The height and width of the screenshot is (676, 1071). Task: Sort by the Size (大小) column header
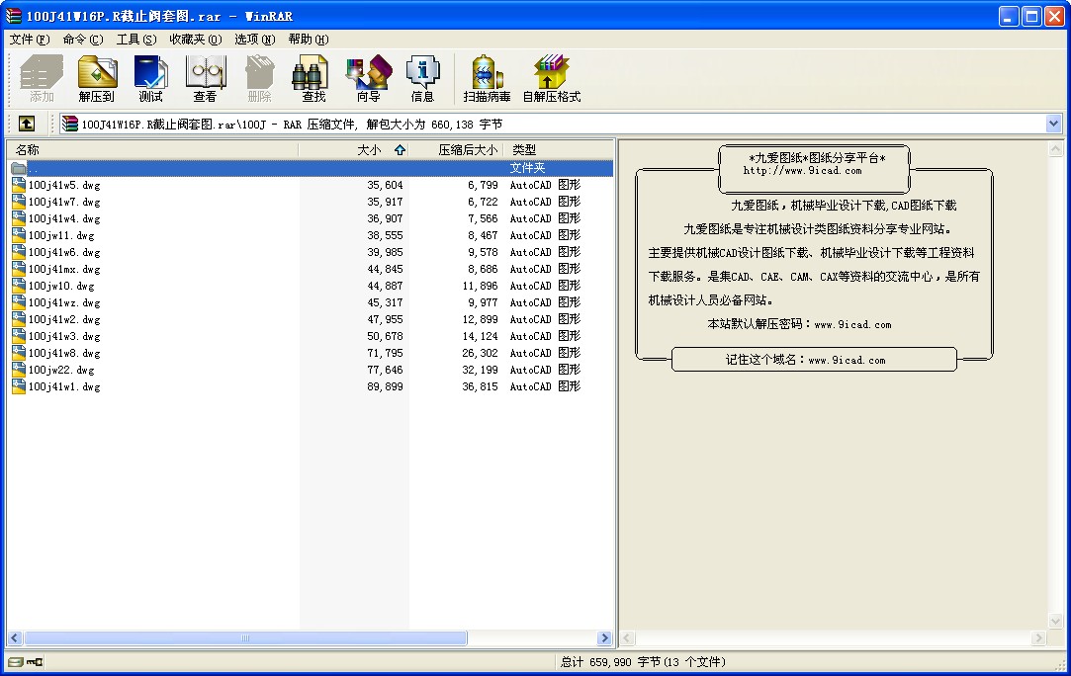pos(353,149)
